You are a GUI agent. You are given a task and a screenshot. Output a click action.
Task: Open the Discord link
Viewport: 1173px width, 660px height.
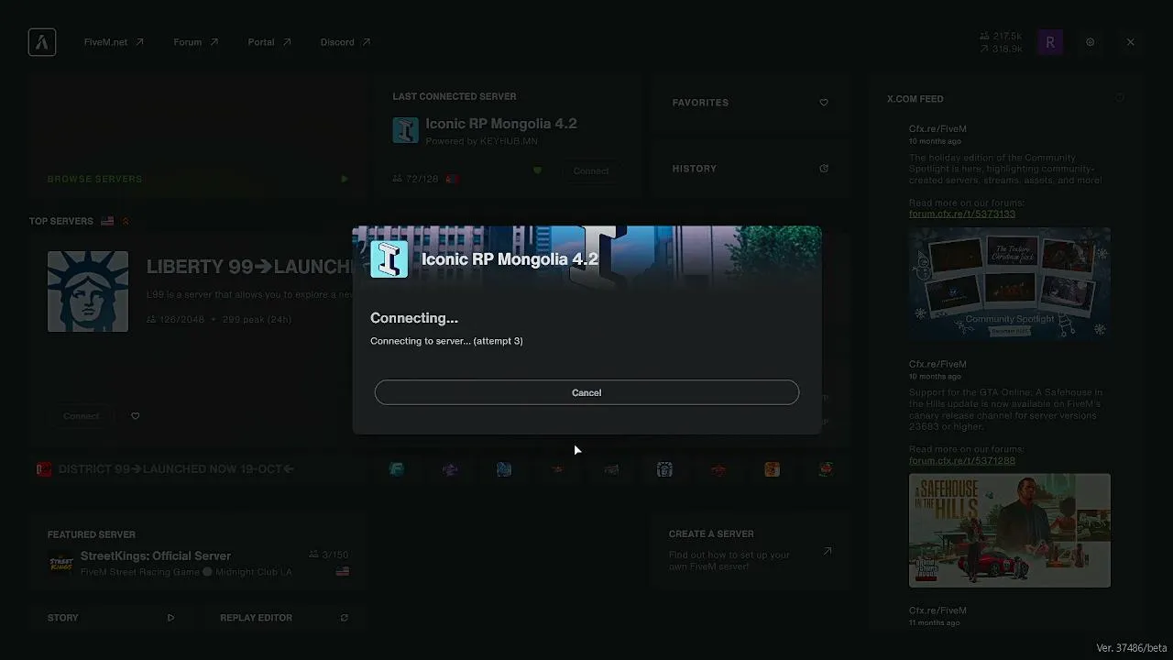(345, 42)
